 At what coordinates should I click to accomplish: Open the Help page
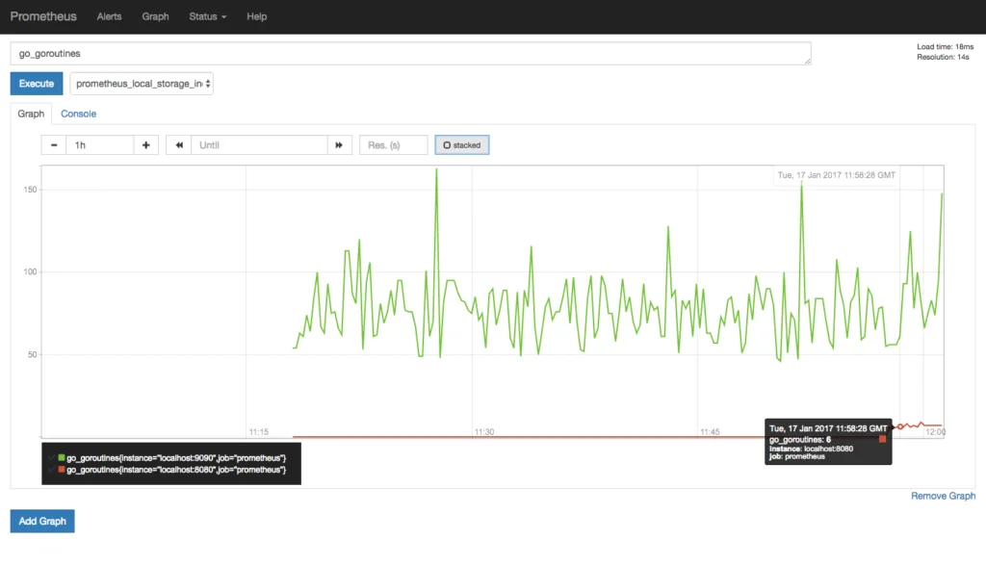pyautogui.click(x=256, y=16)
